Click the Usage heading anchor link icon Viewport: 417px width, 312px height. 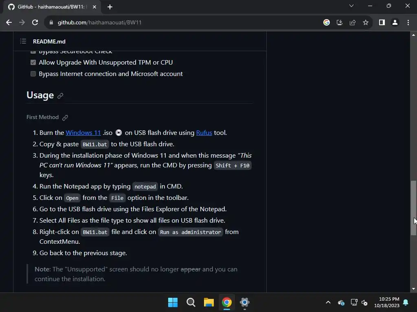(x=60, y=96)
